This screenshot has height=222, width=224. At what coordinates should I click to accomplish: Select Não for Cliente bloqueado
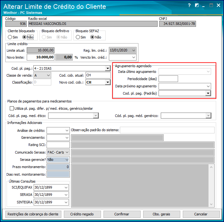click(x=25, y=37)
